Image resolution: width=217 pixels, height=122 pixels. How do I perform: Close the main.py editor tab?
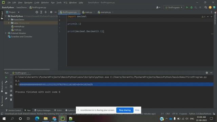click(94, 12)
